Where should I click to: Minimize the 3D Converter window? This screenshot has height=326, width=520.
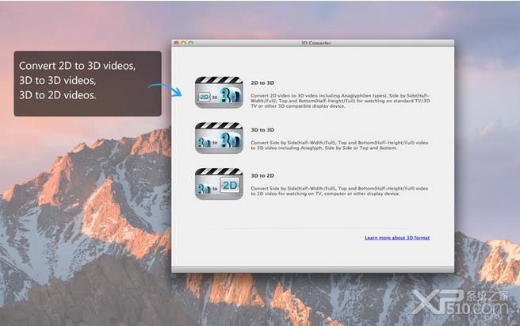click(x=183, y=43)
